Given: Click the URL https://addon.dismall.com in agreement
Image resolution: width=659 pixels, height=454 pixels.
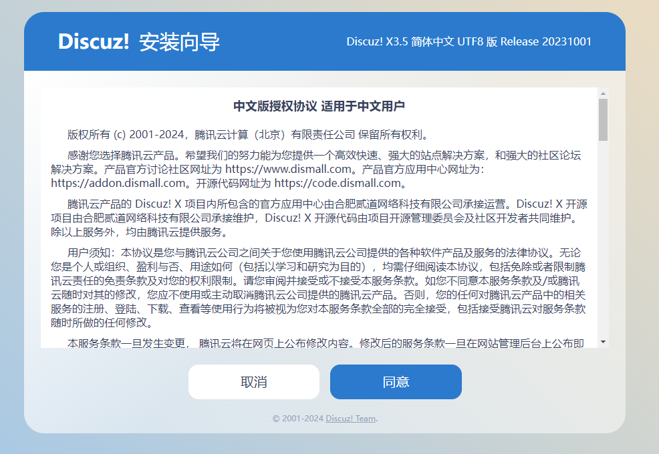Looking at the screenshot, I should pos(118,183).
